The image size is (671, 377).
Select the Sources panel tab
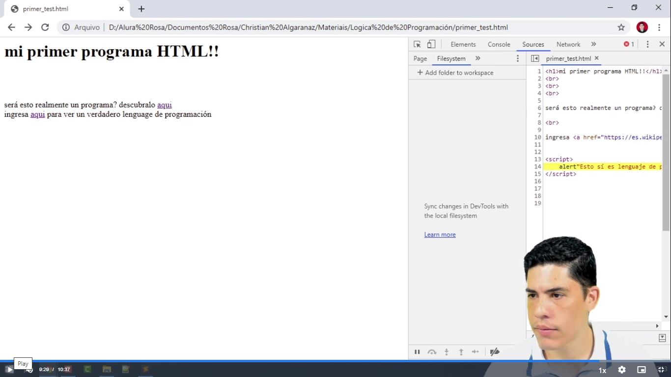tap(533, 44)
